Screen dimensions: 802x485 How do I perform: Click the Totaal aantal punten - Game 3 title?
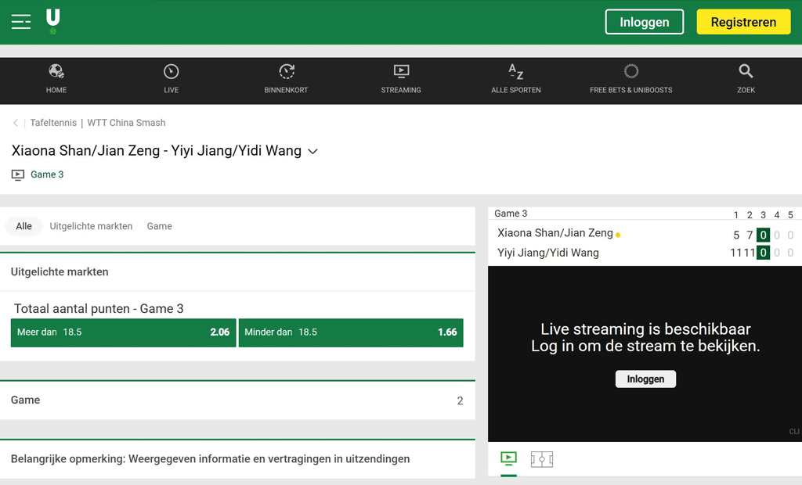(99, 309)
